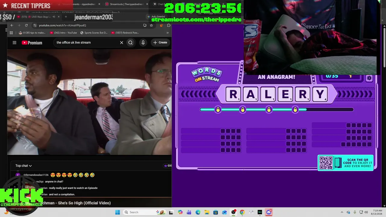Open the browser extensions puzzle icon

pyautogui.click(x=169, y=25)
